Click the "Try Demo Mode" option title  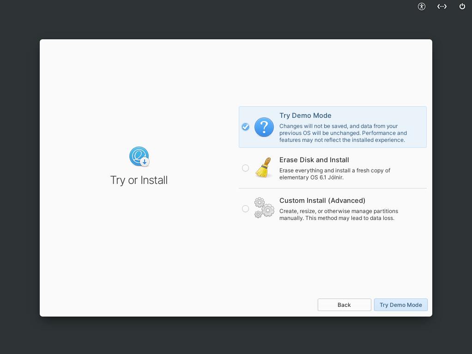[305, 116]
